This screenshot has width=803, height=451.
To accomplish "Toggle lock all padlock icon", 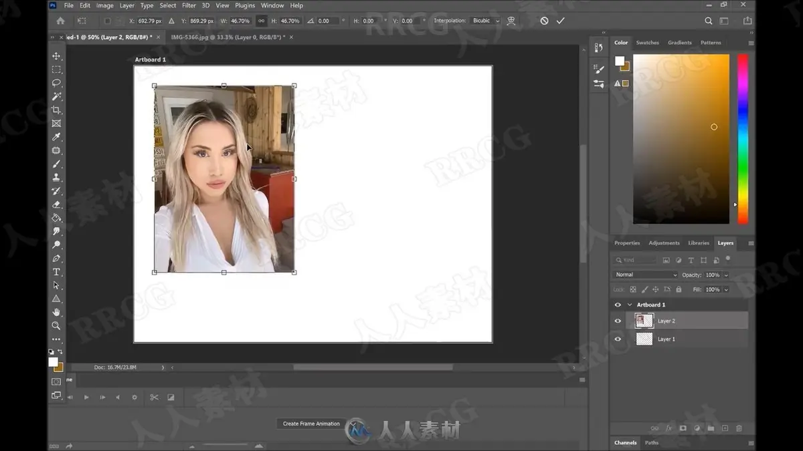I will pyautogui.click(x=679, y=289).
